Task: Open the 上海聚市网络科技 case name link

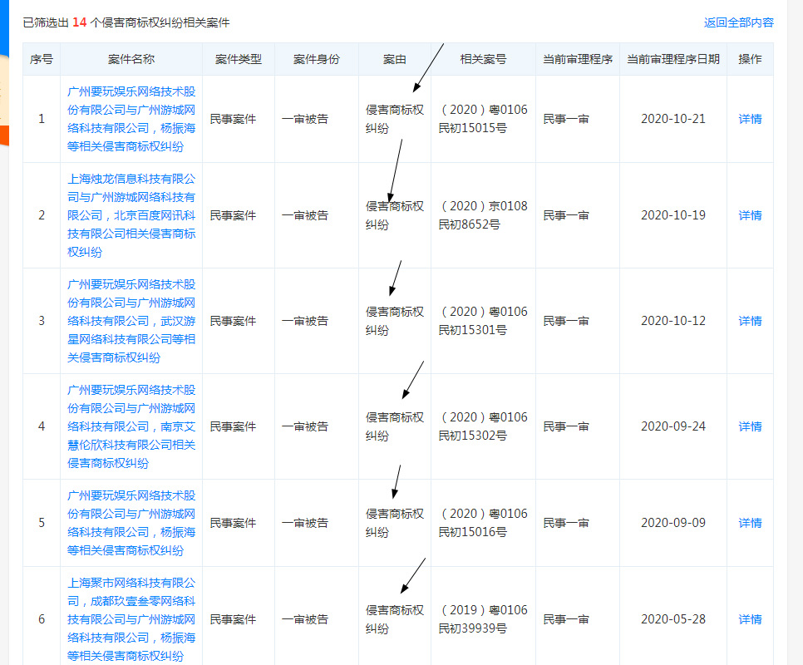Action: coord(131,619)
